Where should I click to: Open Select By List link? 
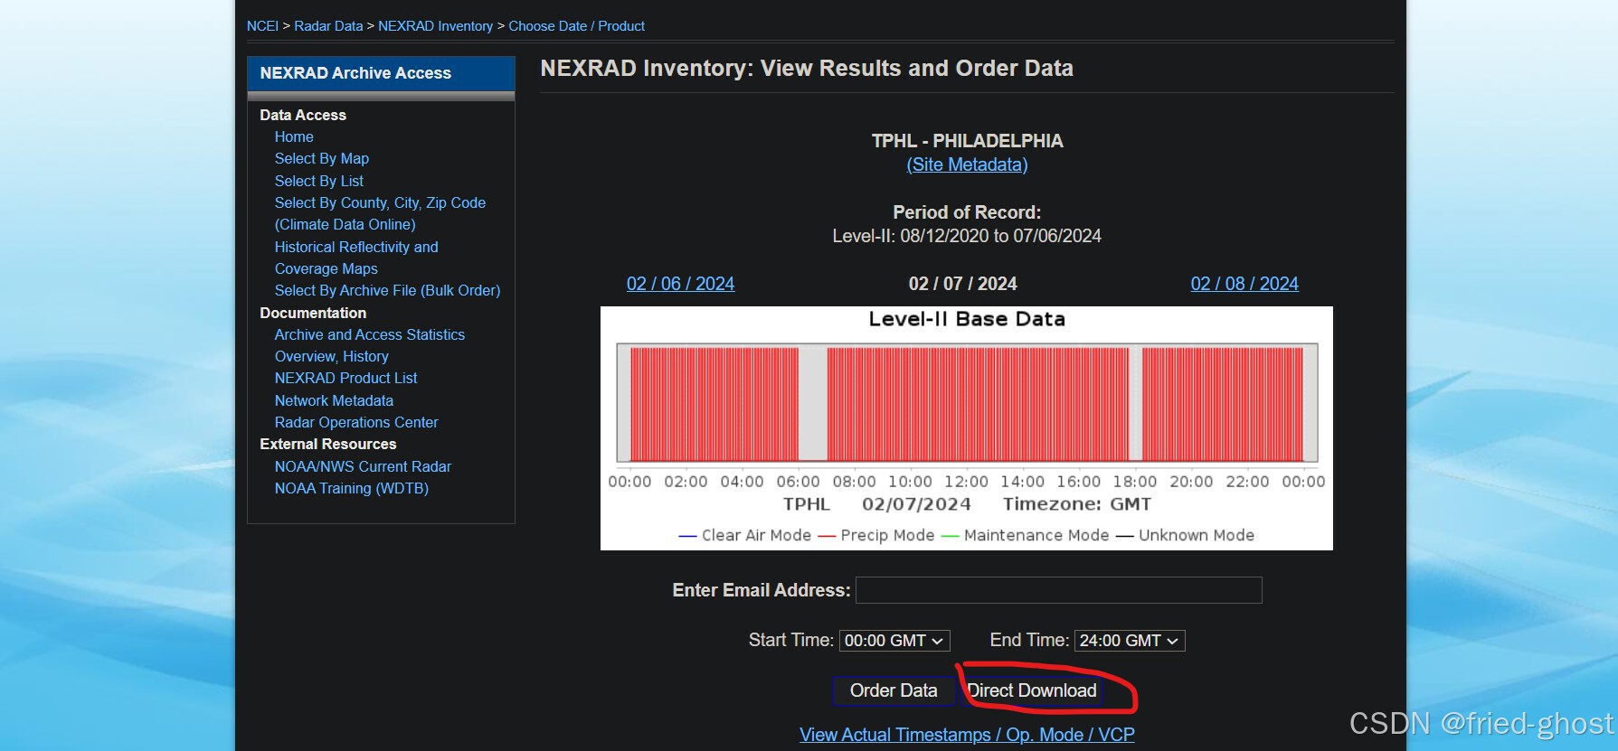click(319, 181)
